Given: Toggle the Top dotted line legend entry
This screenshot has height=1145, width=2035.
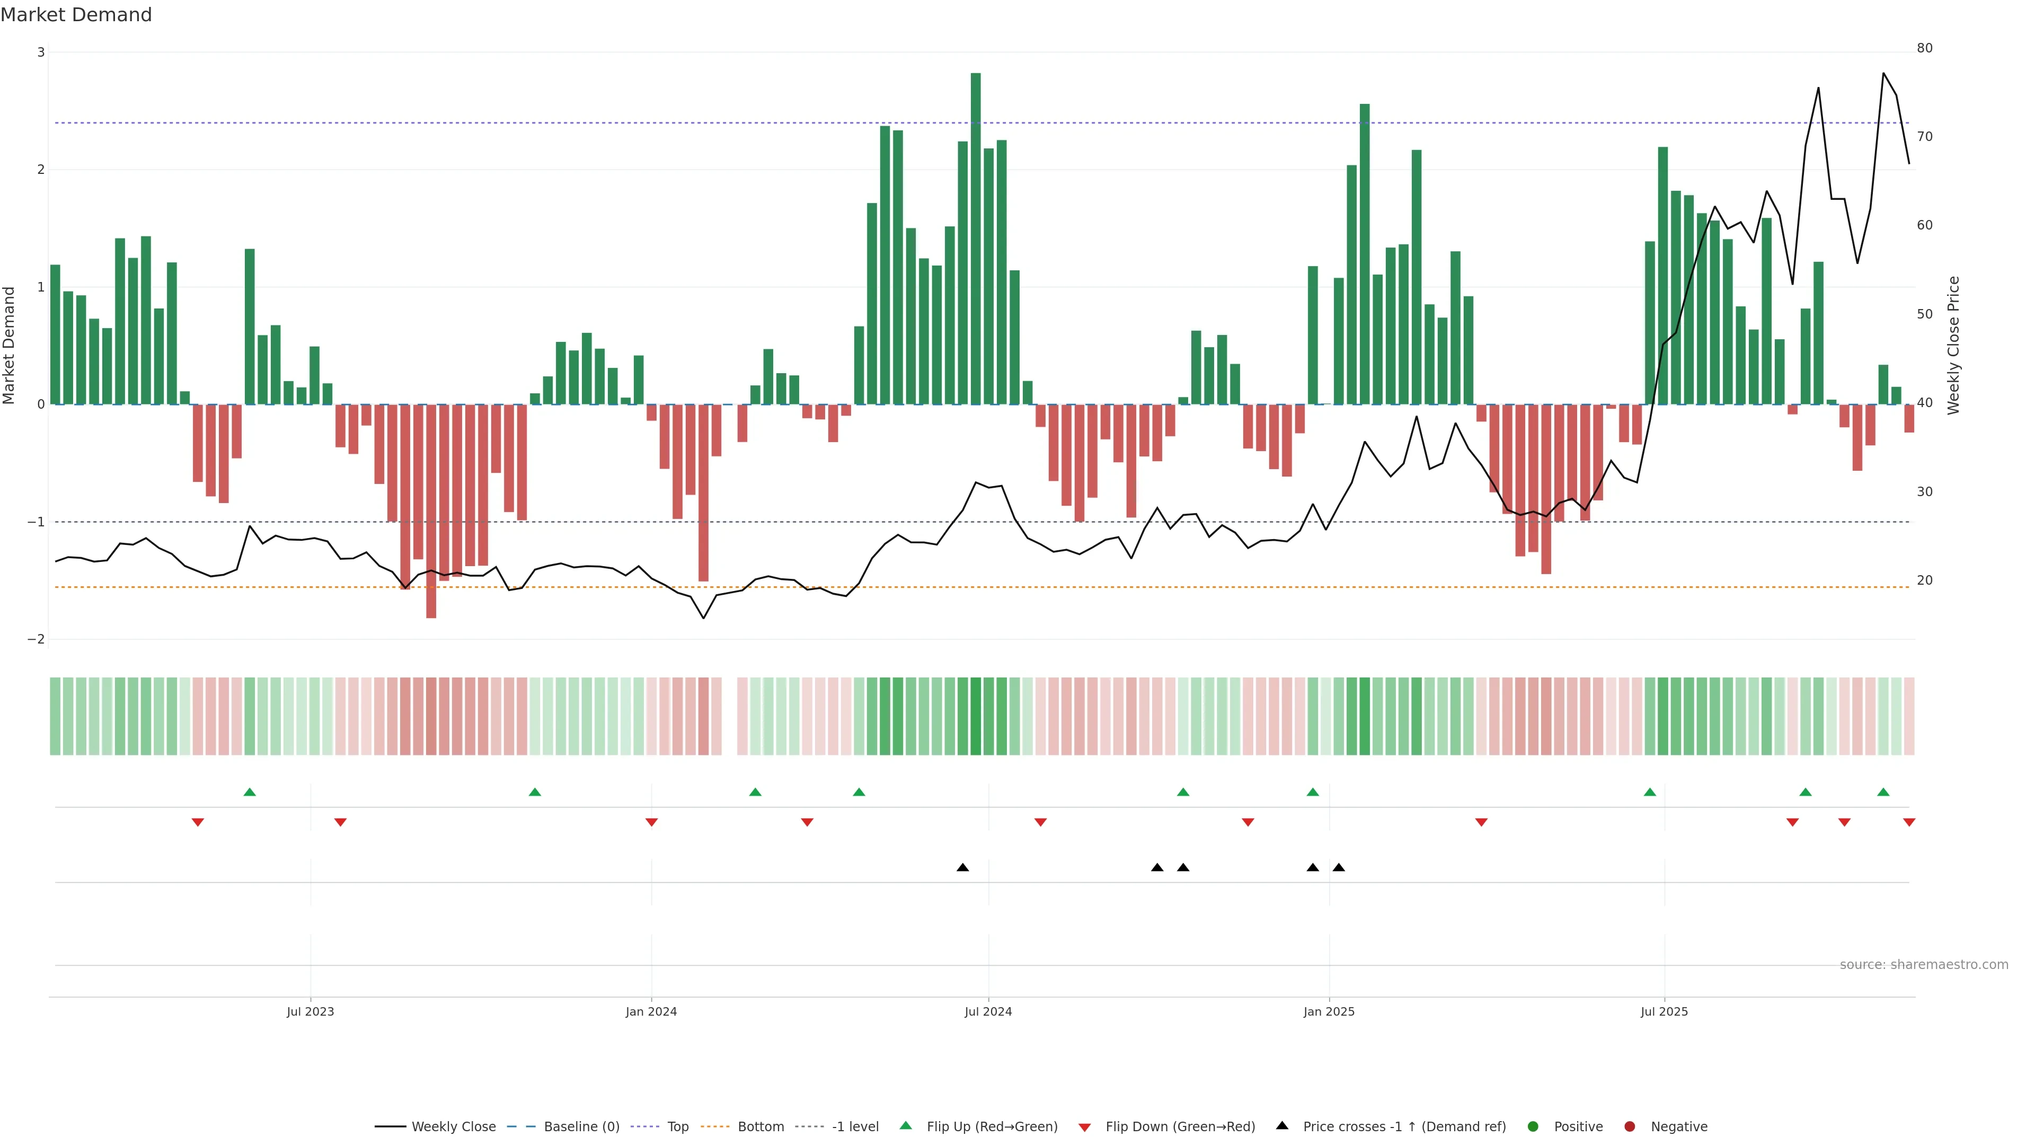Looking at the screenshot, I should coord(677,1126).
